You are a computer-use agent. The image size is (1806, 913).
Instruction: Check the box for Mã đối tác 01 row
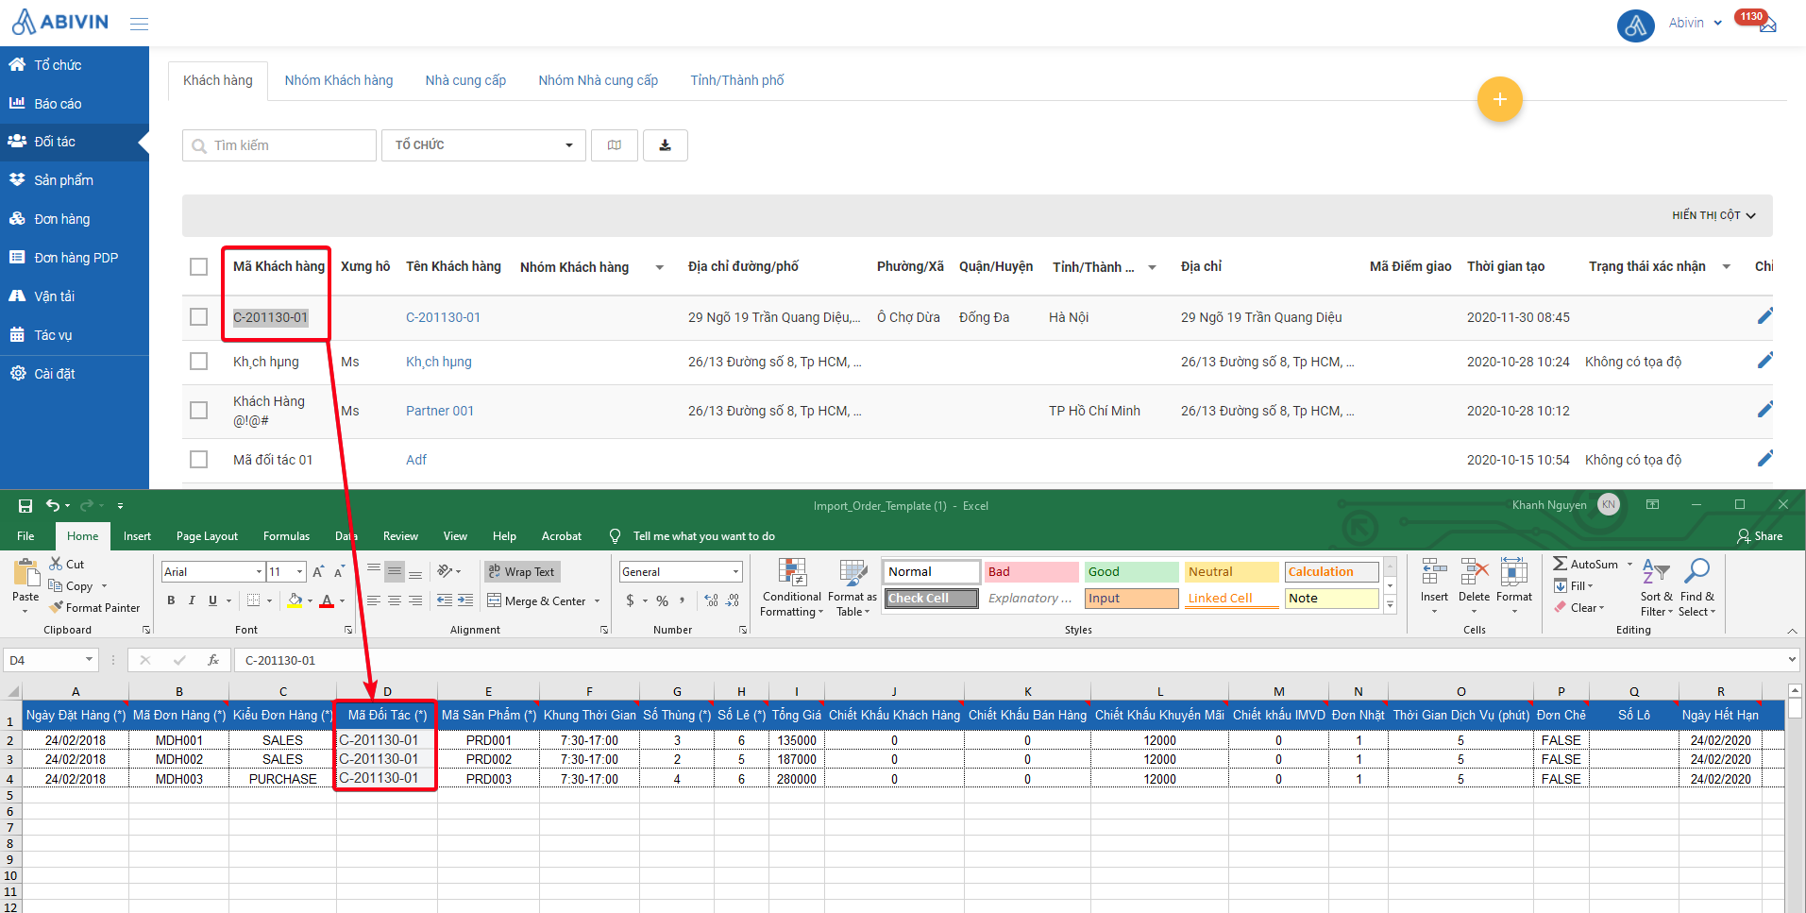pyautogui.click(x=198, y=459)
